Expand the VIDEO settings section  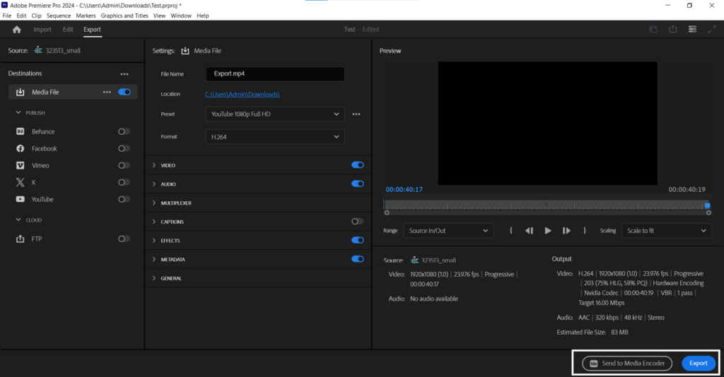pos(168,165)
